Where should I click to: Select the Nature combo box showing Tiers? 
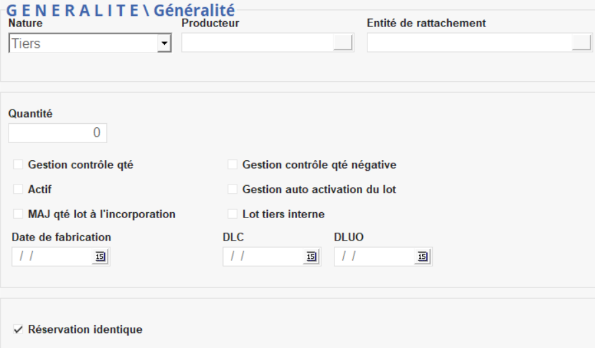(x=82, y=44)
